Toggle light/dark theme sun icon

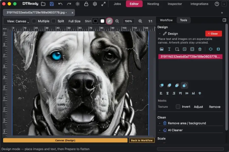coord(78,4)
